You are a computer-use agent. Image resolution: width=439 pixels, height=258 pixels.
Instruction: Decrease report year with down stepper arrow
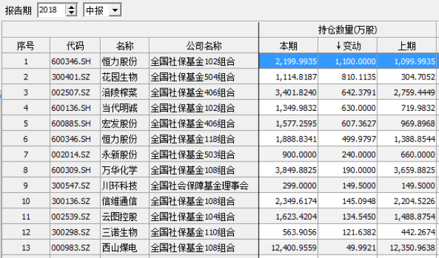pyautogui.click(x=71, y=13)
